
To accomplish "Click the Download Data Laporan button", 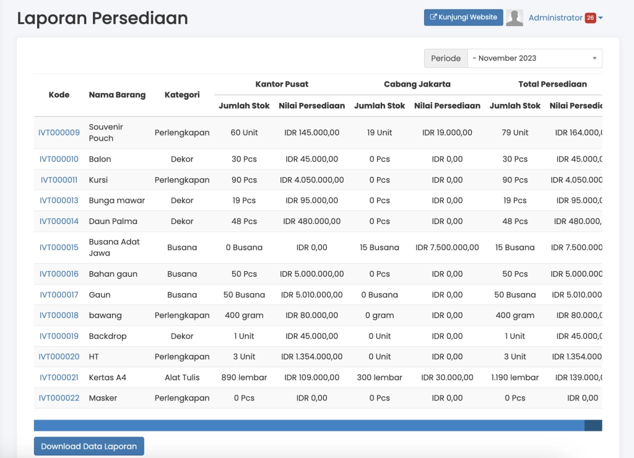I will click(89, 446).
